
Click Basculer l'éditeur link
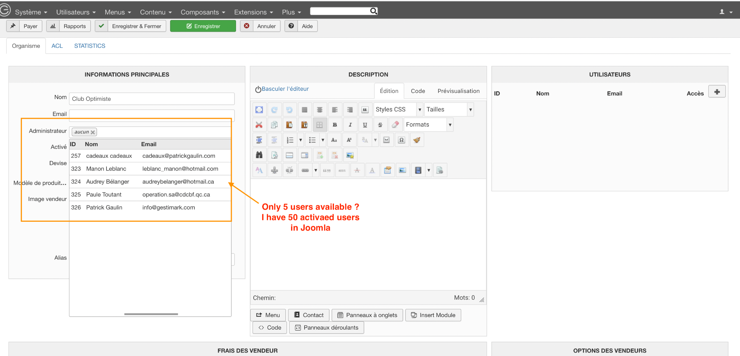[x=285, y=89]
